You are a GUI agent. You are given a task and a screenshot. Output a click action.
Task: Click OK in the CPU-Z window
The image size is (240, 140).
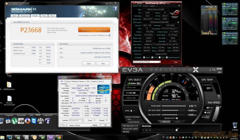(x=106, y=125)
